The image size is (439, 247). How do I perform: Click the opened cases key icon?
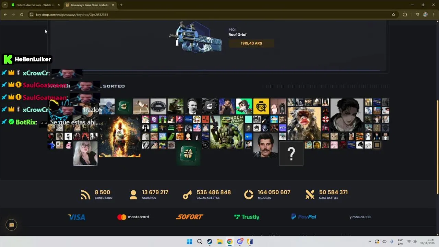[x=187, y=195]
